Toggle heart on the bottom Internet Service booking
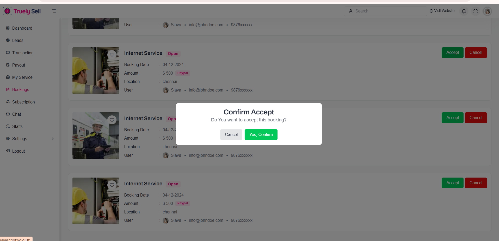 coord(112,185)
